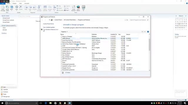
Task: Open the Calendar section in the sidebar
Action: (6, 90)
